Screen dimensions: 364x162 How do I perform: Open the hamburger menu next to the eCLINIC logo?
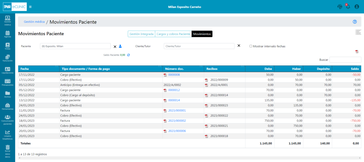tap(30, 7)
